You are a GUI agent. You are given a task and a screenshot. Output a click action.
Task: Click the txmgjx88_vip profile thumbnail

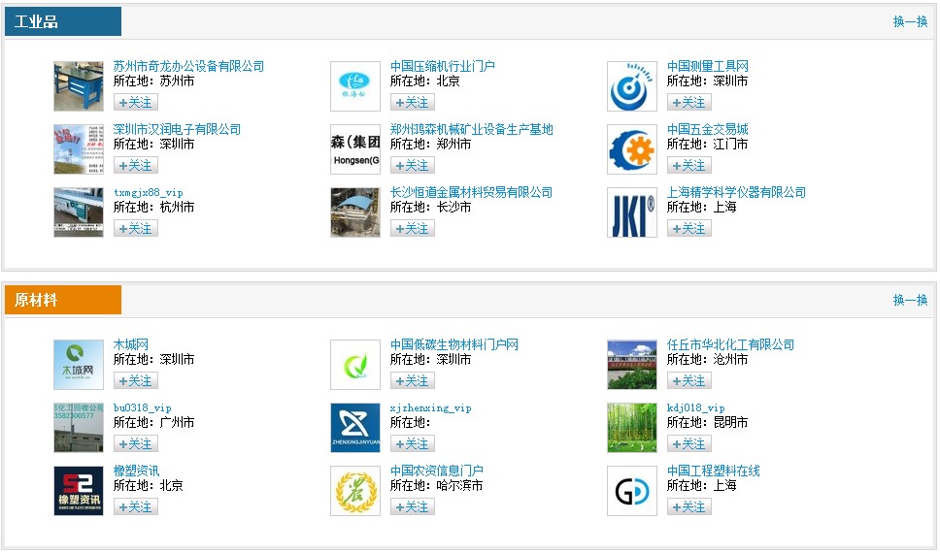[x=78, y=212]
